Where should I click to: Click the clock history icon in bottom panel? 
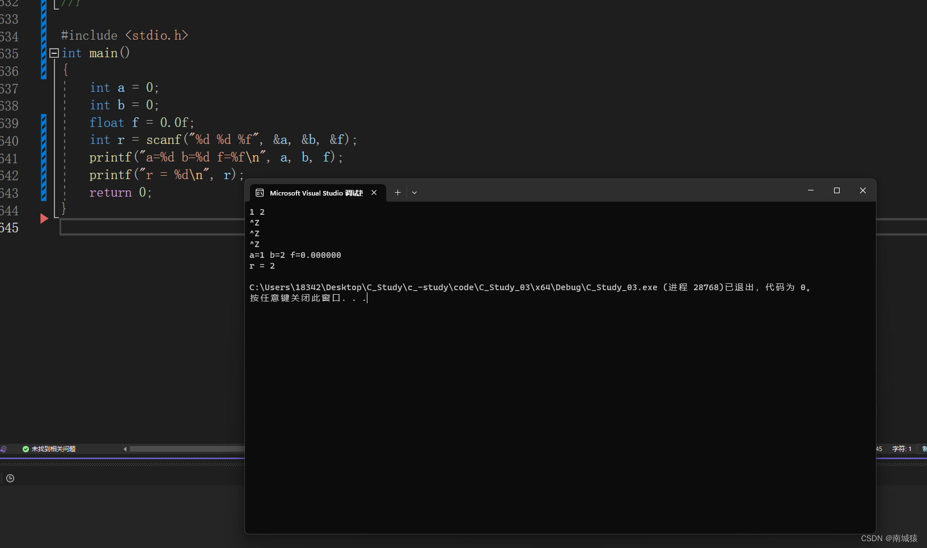coord(10,478)
